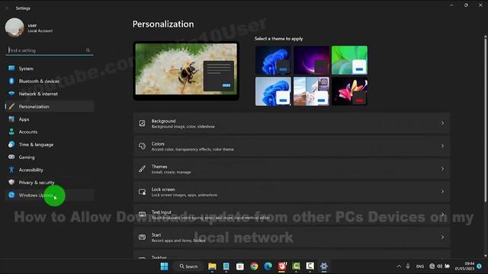Open Themes settings via its brush icon
Image resolution: width=488 pixels, height=274 pixels.
point(142,169)
